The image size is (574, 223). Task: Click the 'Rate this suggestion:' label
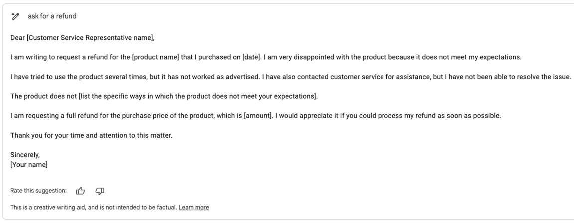coord(38,191)
